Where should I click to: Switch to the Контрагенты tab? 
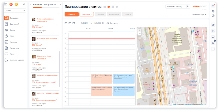point(50,5)
